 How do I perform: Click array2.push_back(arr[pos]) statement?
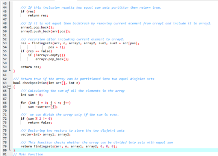point(45,31)
